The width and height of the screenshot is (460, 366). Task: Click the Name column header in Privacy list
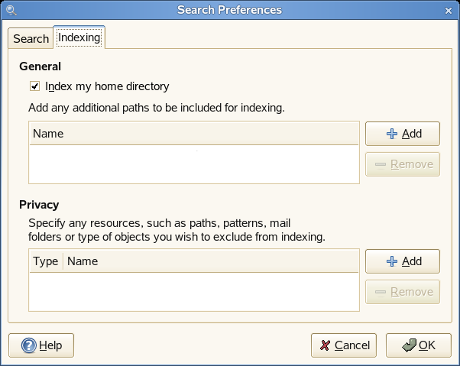tap(211, 261)
